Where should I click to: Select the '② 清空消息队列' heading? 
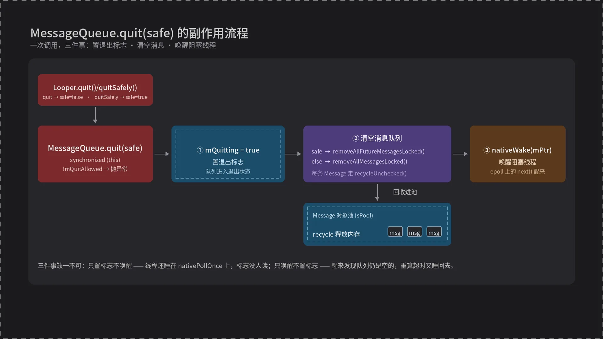coord(377,138)
